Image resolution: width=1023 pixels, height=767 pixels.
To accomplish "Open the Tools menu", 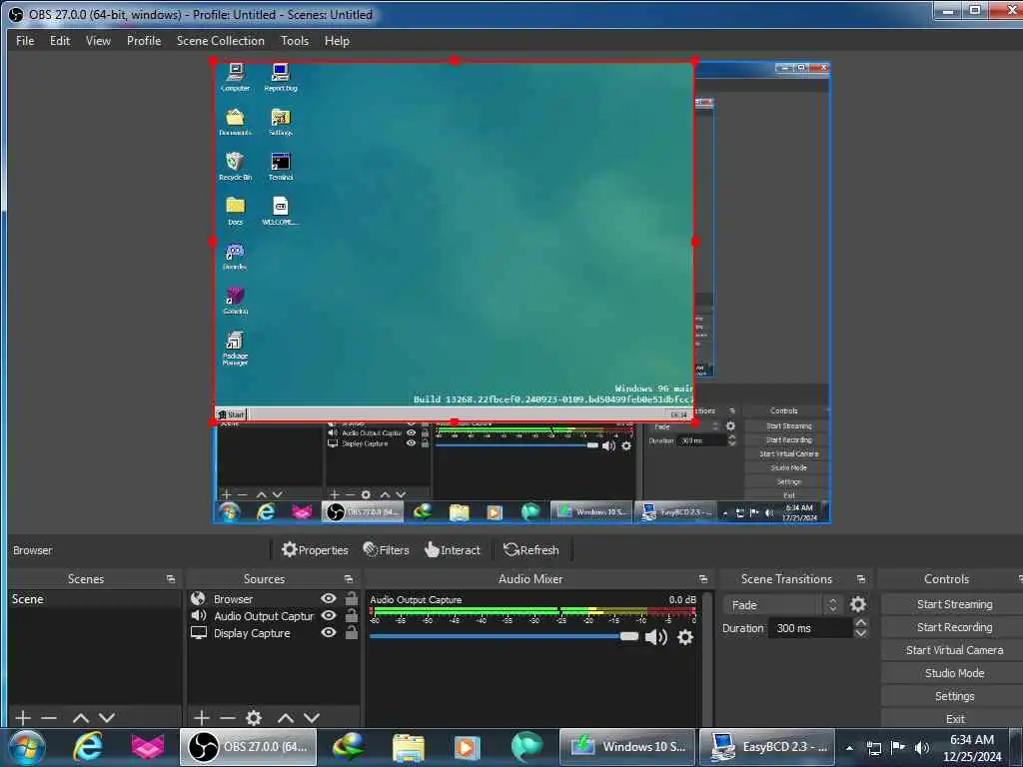I will tap(295, 40).
